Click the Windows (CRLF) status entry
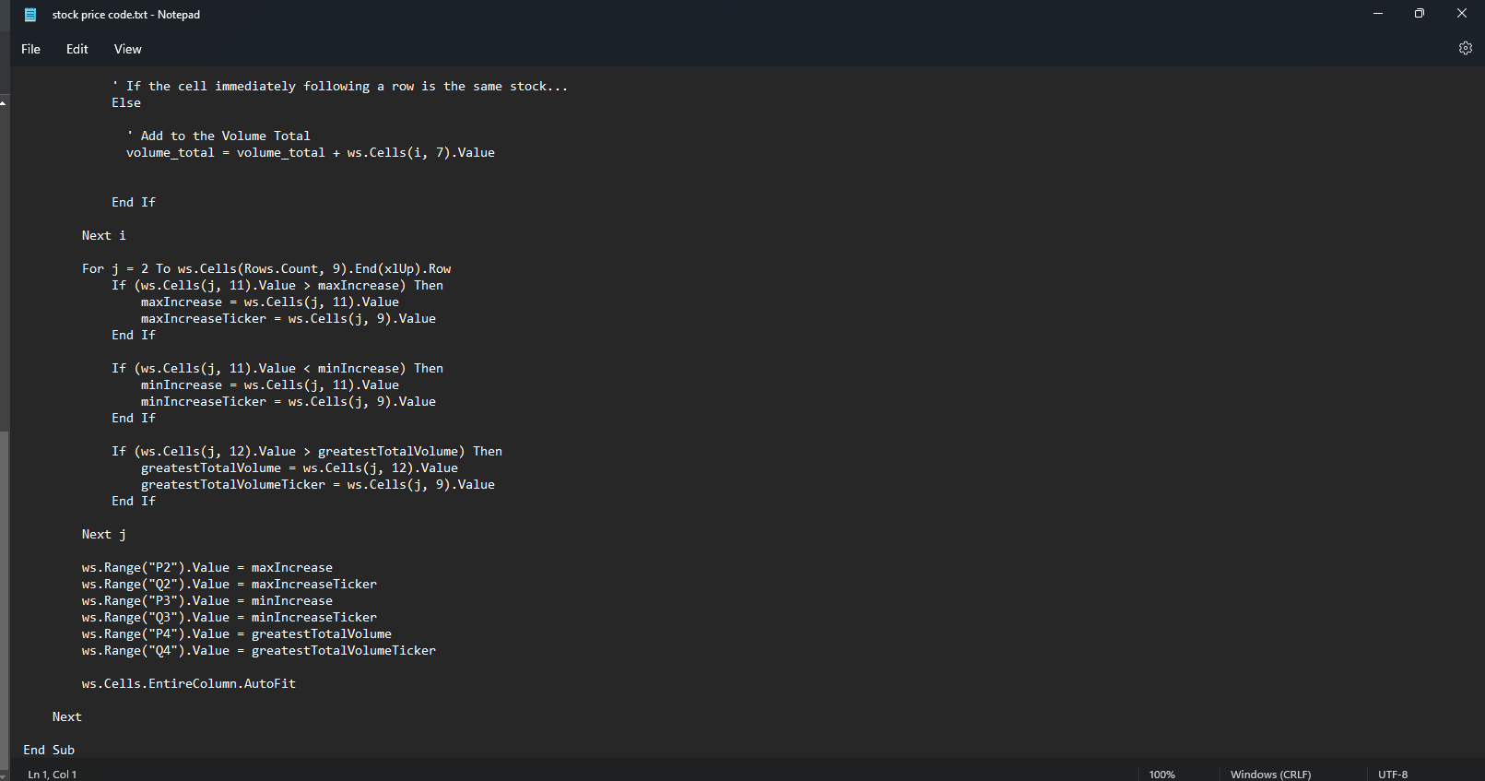 point(1270,775)
